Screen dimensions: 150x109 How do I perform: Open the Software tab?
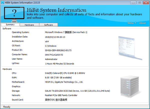(48, 25)
